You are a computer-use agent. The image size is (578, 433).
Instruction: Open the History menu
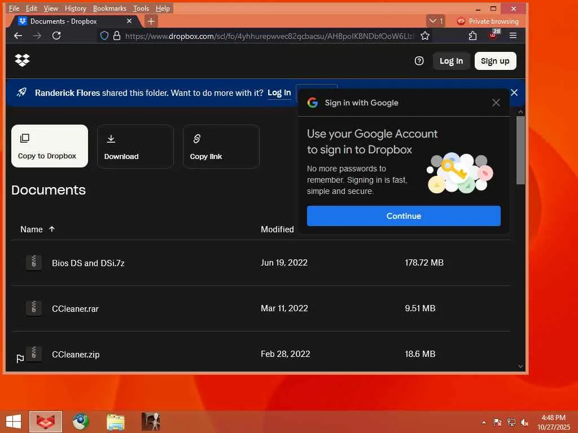point(76,8)
